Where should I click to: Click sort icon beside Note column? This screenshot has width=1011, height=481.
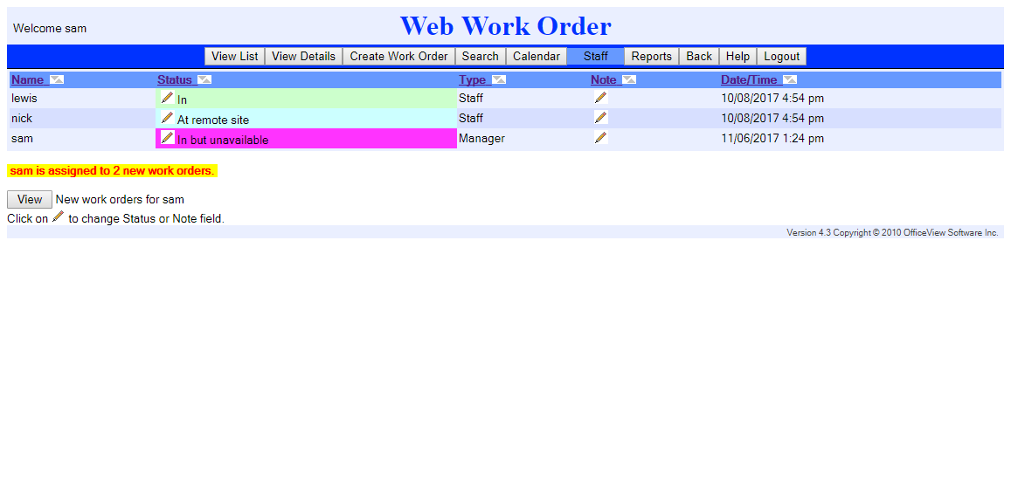click(x=629, y=79)
